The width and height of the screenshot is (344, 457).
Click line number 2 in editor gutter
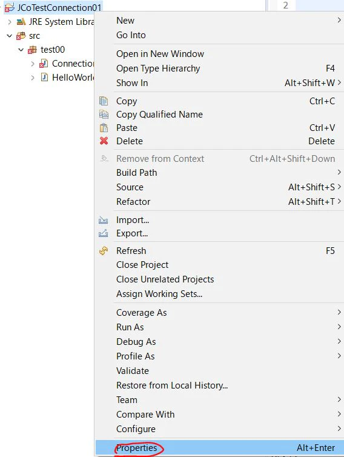tap(285, 5)
